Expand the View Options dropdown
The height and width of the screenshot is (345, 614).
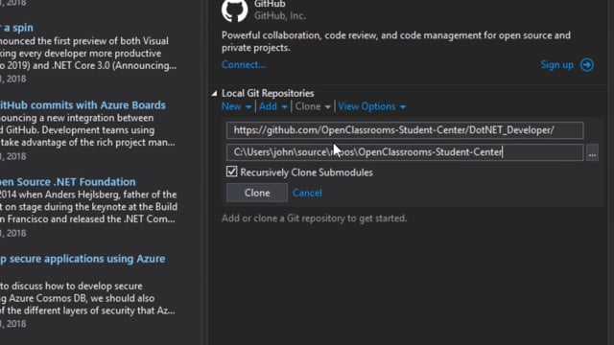pos(372,106)
